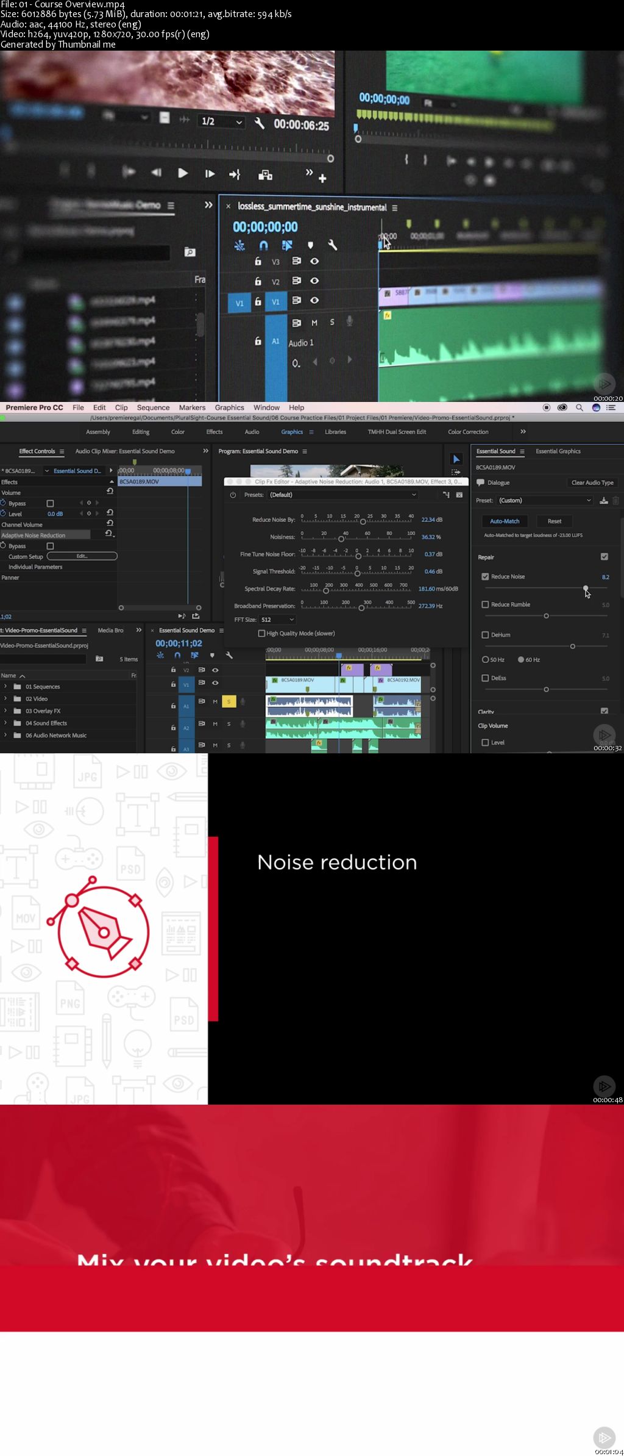Toggle the Repair section checkbox

pos(604,556)
